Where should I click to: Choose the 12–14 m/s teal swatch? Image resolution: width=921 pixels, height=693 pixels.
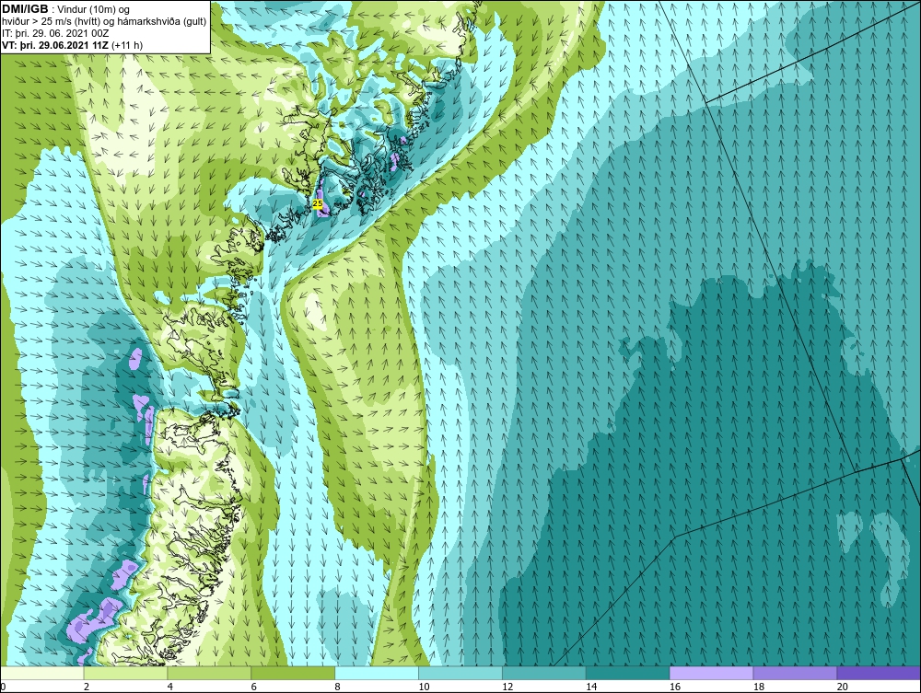pyautogui.click(x=544, y=673)
